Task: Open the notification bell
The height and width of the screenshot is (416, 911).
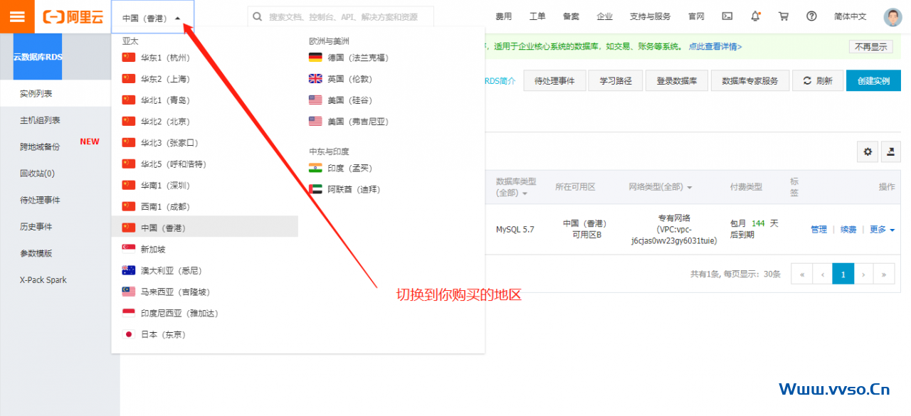Action: click(755, 16)
